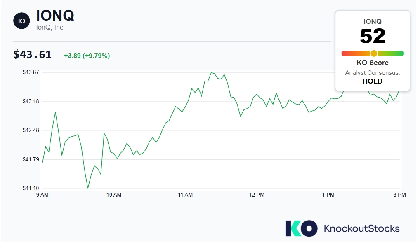Screen dimensions: 420x242
Task: Click the IonQ, Inc. company name
Action: pos(50,28)
